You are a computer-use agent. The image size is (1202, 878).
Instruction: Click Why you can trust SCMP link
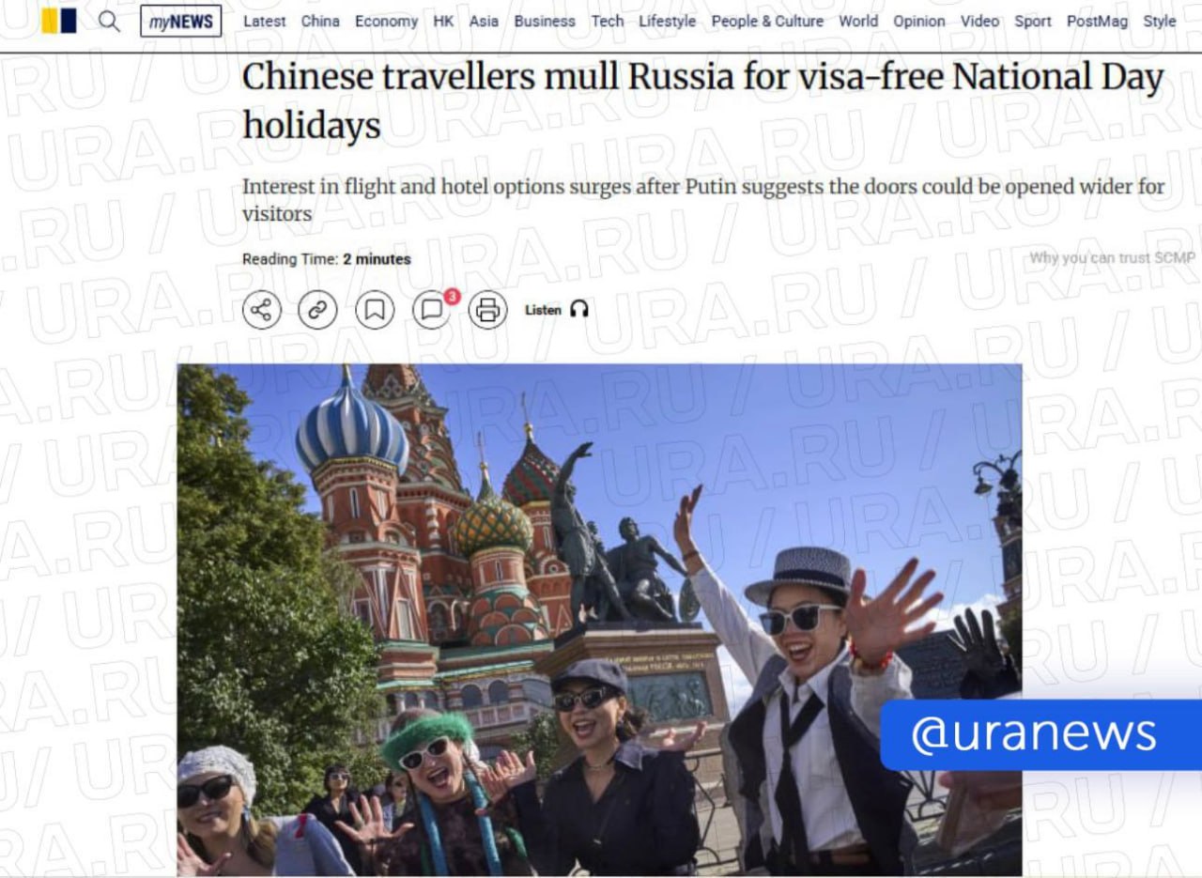[1112, 258]
